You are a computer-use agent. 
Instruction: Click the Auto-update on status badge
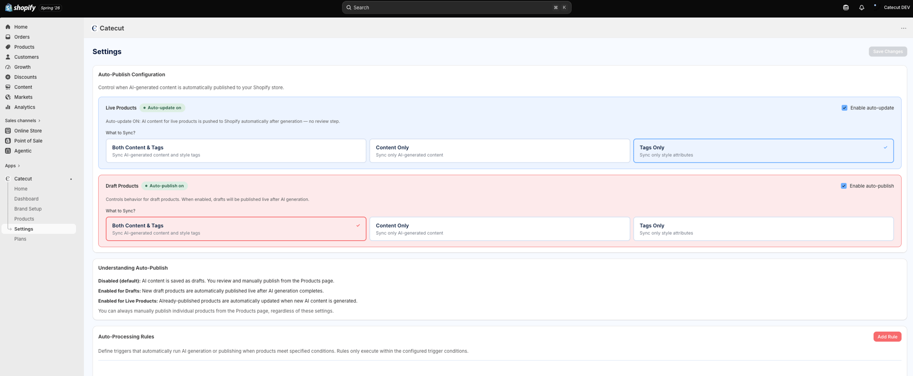click(x=162, y=108)
